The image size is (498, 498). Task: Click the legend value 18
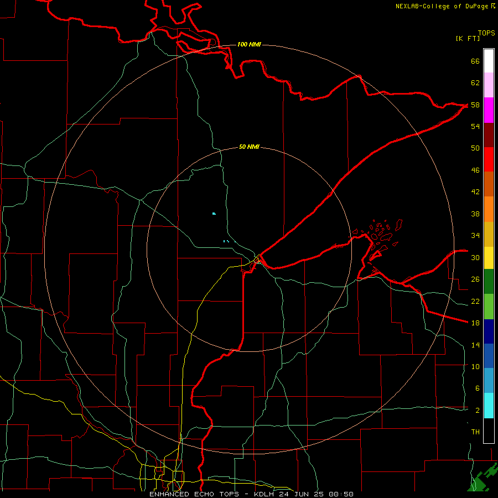475,323
